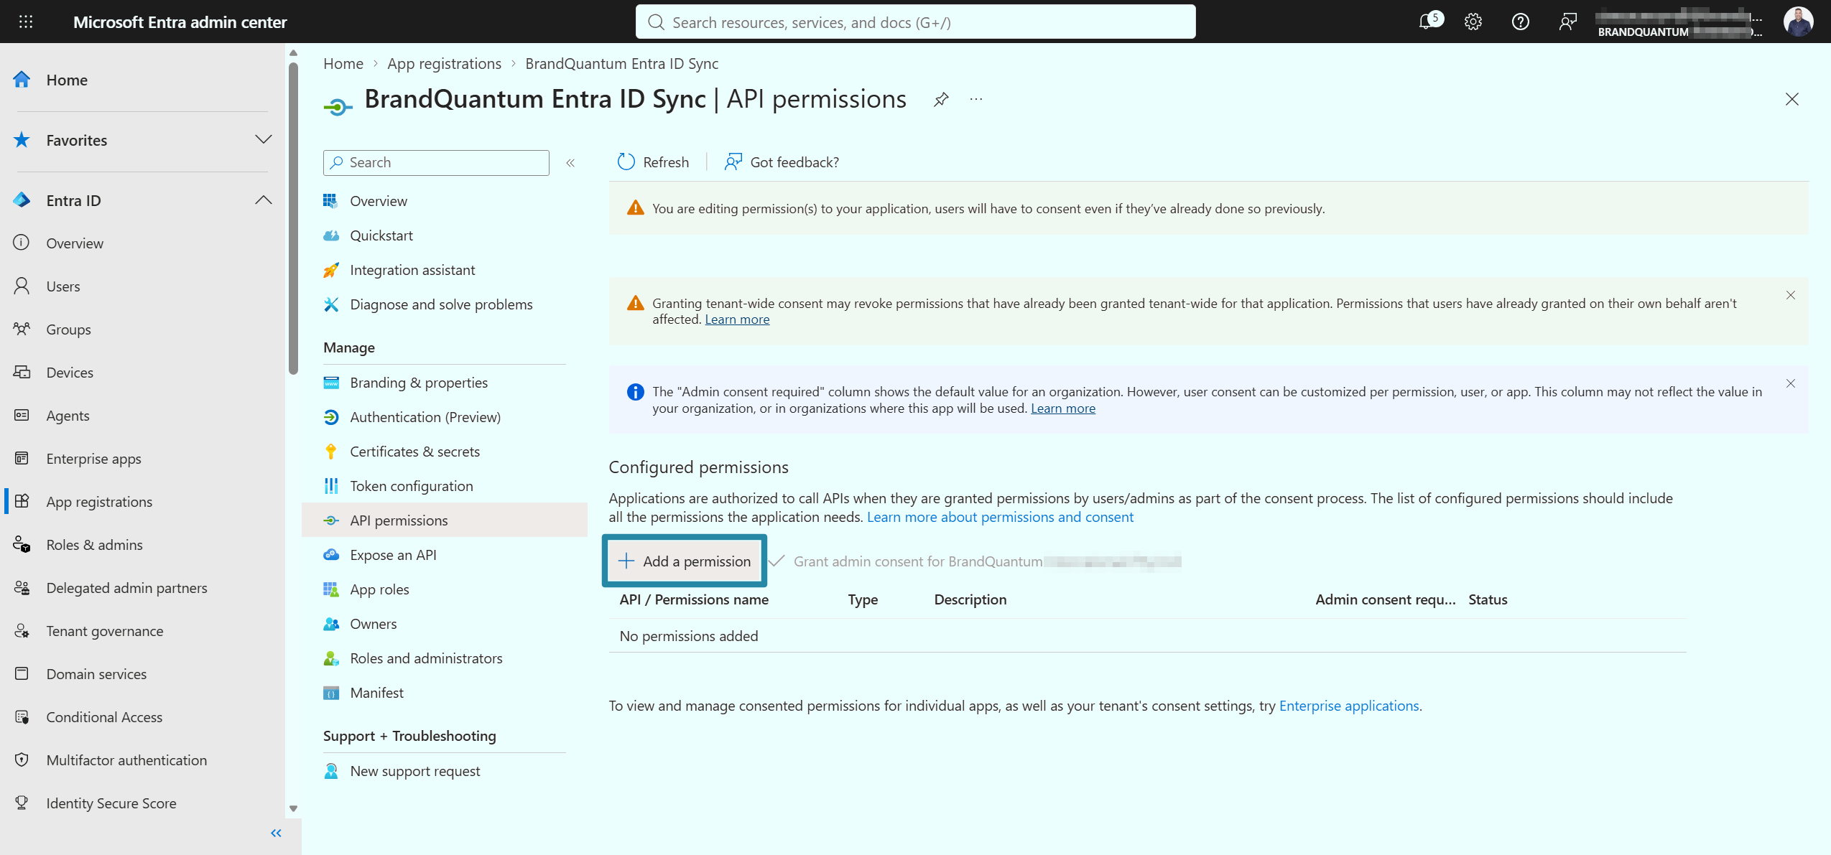Open the help question mark icon
The image size is (1831, 855).
(x=1520, y=22)
